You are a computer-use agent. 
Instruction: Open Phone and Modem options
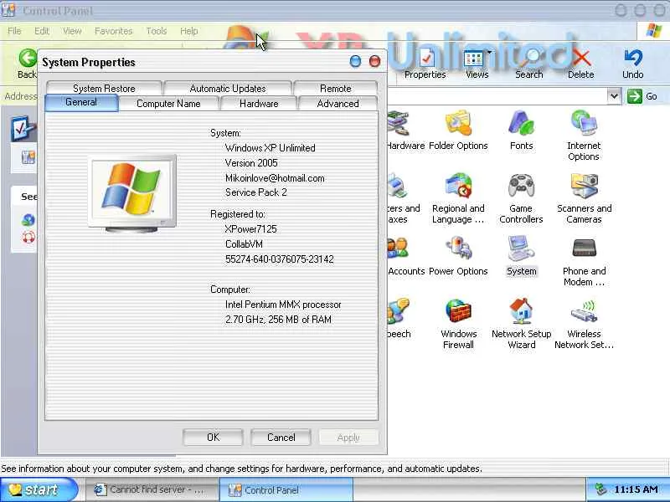[x=584, y=261]
